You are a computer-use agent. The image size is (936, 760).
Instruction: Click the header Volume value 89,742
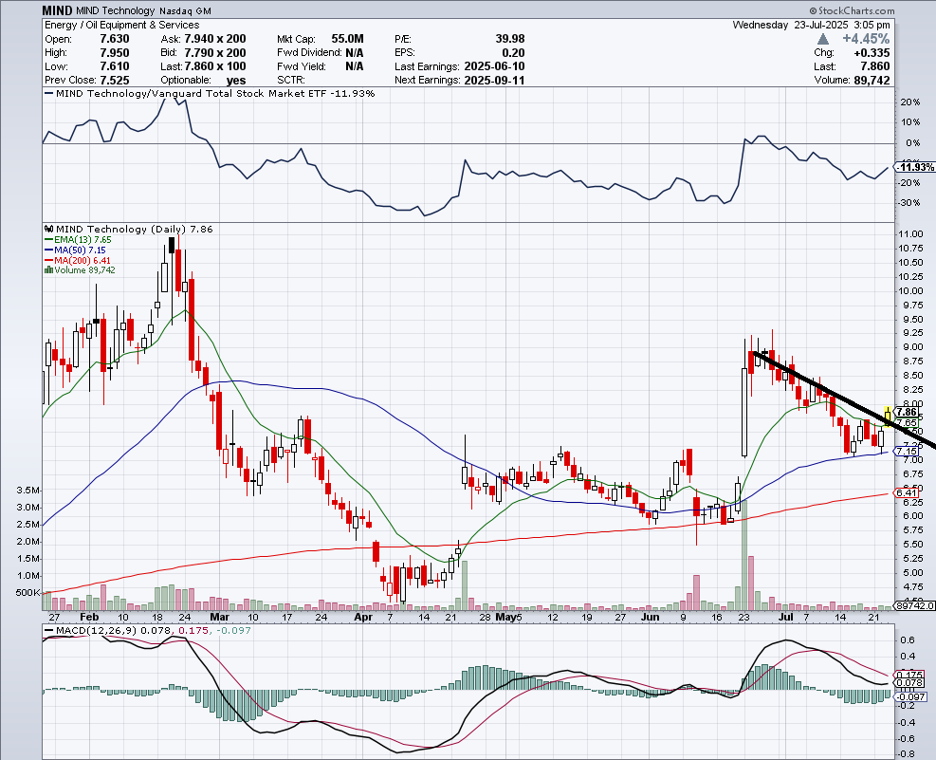click(x=872, y=80)
